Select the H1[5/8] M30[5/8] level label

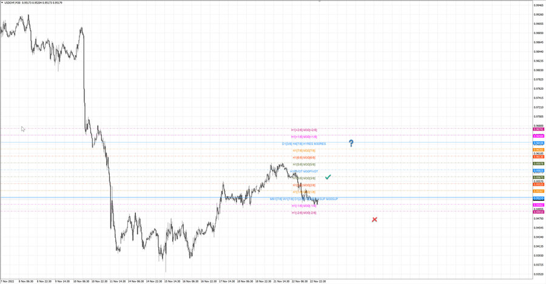pos(304,164)
